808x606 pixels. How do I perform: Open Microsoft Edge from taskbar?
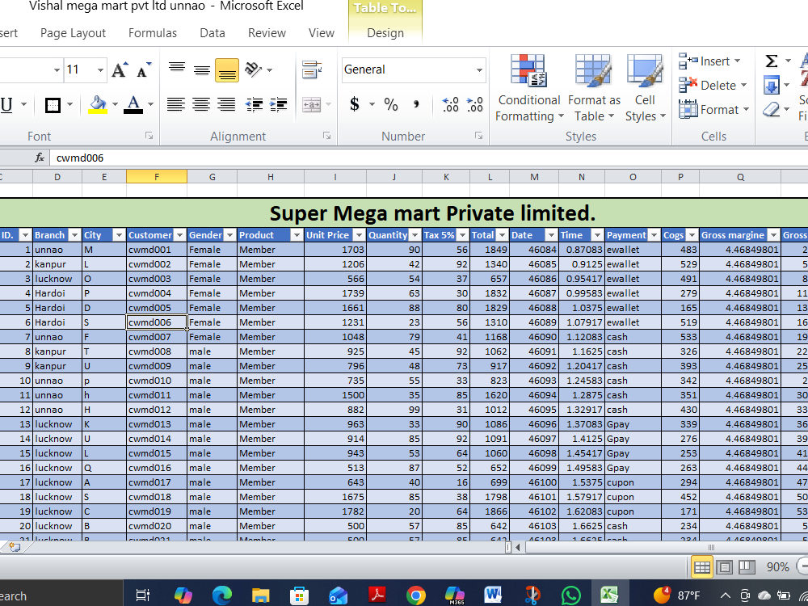222,595
